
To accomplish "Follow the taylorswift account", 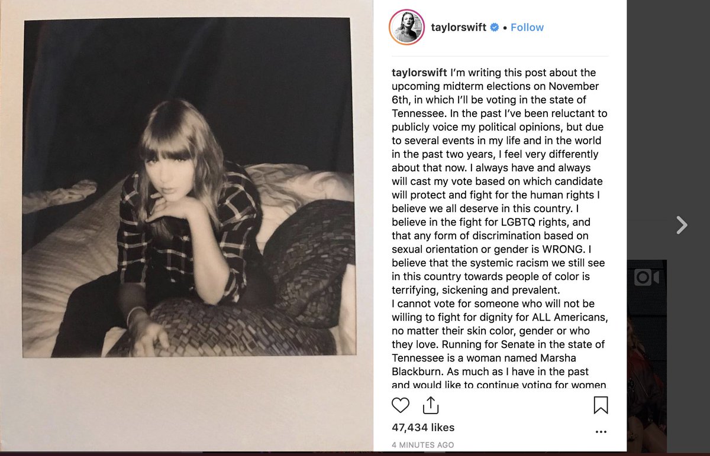I will (x=527, y=27).
